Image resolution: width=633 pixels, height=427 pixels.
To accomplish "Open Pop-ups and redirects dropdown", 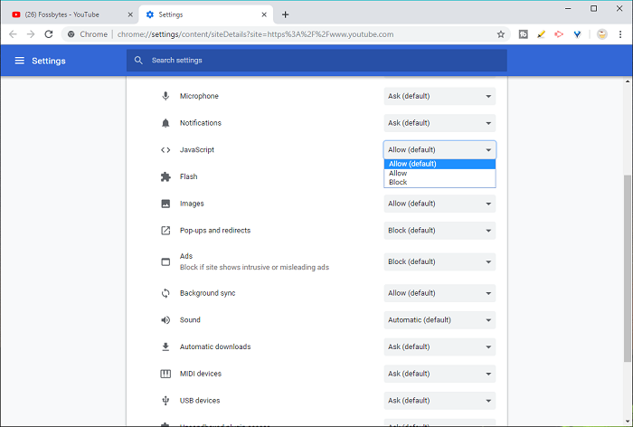I will pos(439,231).
